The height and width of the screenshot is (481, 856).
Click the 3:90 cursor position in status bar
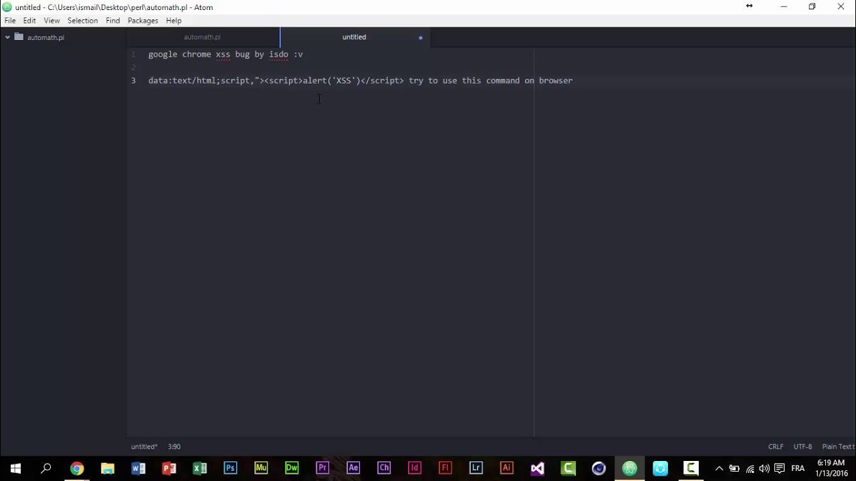[174, 446]
